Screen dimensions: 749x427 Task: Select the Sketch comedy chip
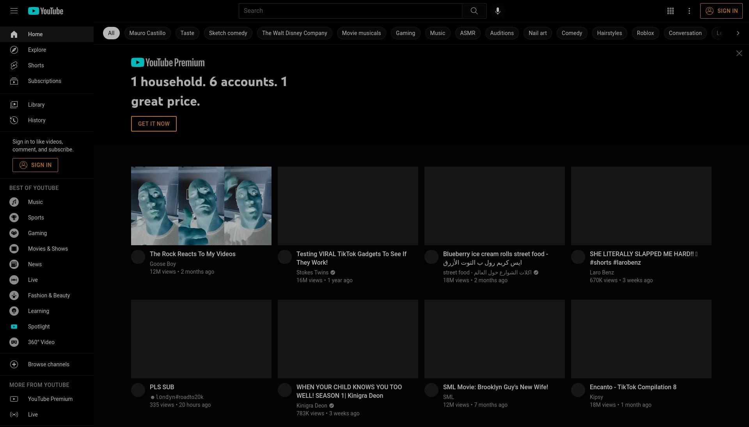point(228,33)
